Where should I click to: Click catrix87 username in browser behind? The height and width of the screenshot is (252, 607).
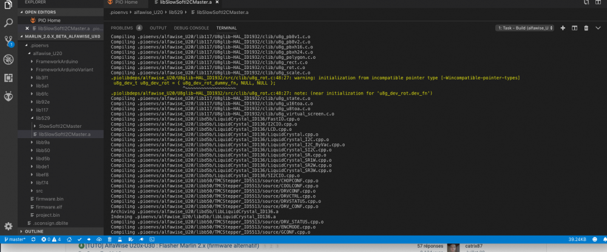tap(474, 246)
